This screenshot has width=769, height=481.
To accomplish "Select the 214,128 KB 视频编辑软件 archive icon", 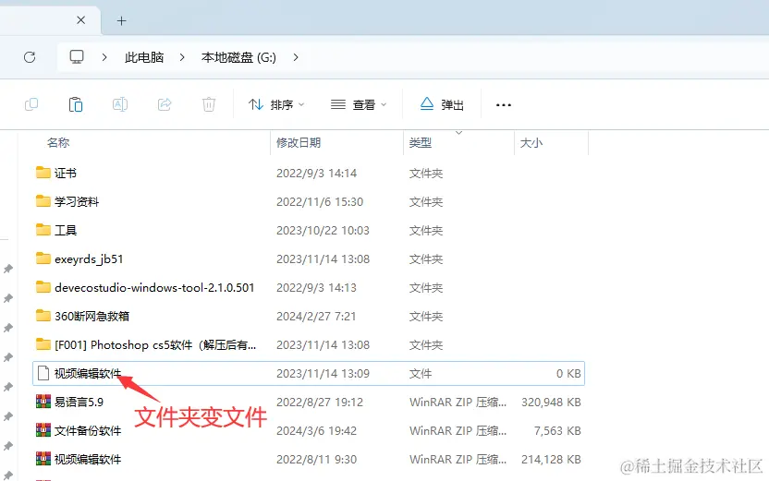I will coord(43,459).
